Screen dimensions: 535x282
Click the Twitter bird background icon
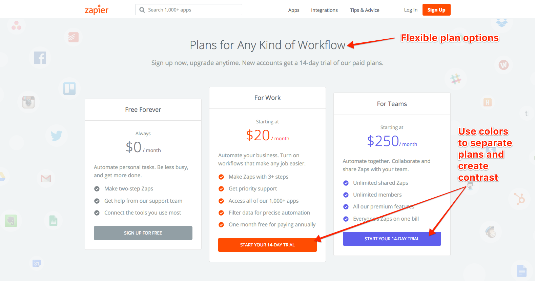tap(56, 136)
